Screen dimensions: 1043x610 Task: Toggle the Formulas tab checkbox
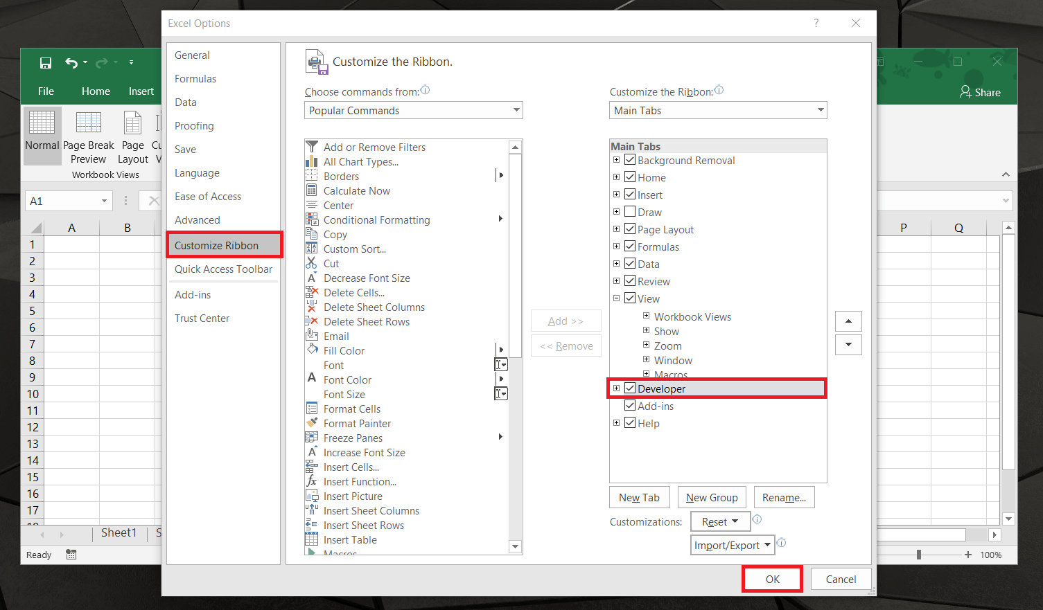pos(630,246)
